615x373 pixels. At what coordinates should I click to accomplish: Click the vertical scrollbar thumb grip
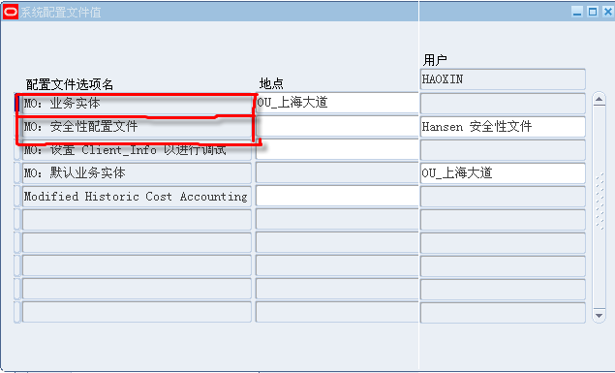point(600,201)
